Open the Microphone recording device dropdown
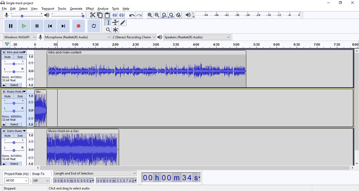Screen dimensions: 359x191 click(78, 37)
